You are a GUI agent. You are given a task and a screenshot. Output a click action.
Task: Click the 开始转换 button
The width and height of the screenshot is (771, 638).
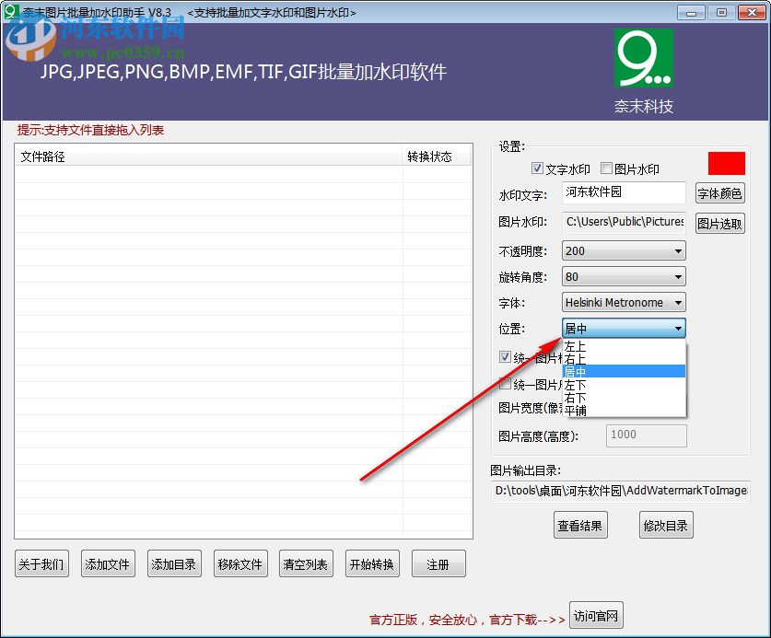pyautogui.click(x=372, y=563)
